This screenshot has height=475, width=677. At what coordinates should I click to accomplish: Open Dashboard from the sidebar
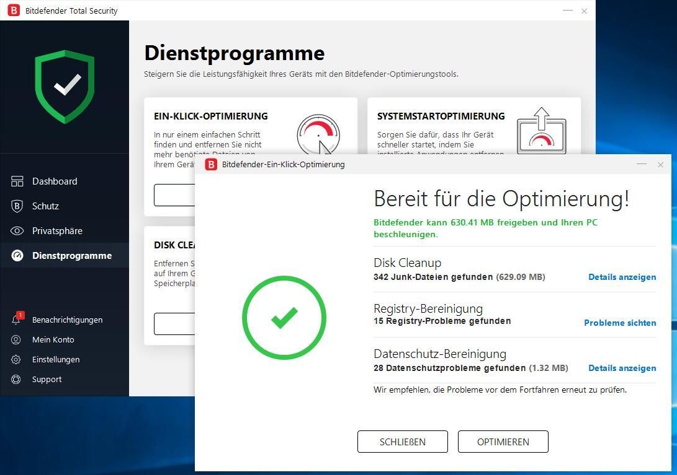pyautogui.click(x=55, y=181)
